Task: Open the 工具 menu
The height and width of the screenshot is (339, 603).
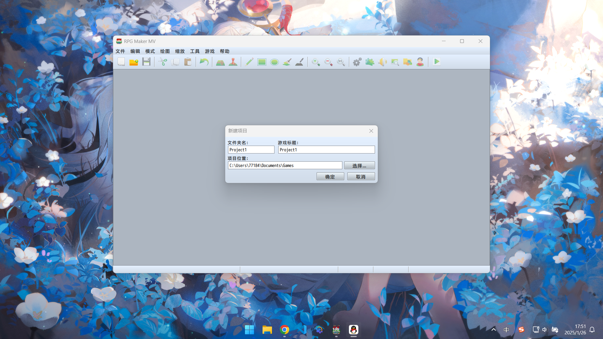Action: pos(195,51)
